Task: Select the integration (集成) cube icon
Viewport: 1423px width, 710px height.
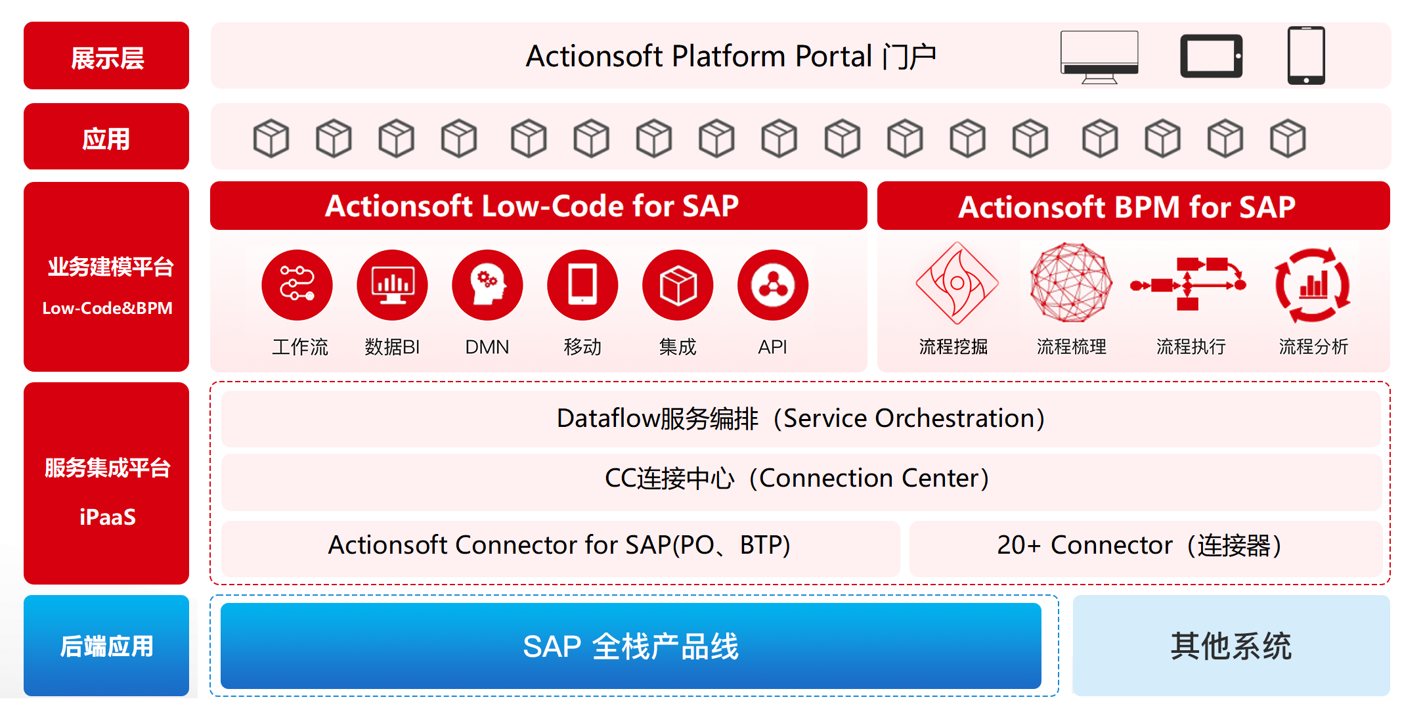Action: (678, 285)
